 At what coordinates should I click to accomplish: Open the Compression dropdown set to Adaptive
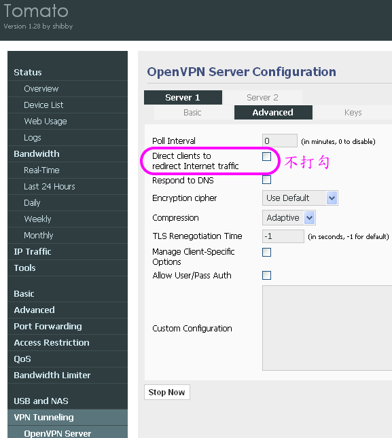289,217
